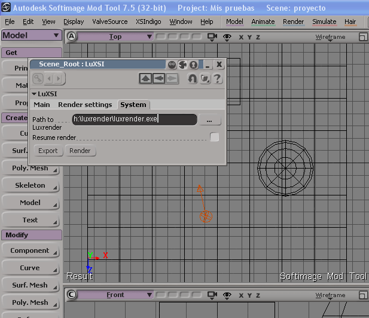Toggle Y axis in Front viewport
Screen dimensions: 369x318
click(249, 295)
